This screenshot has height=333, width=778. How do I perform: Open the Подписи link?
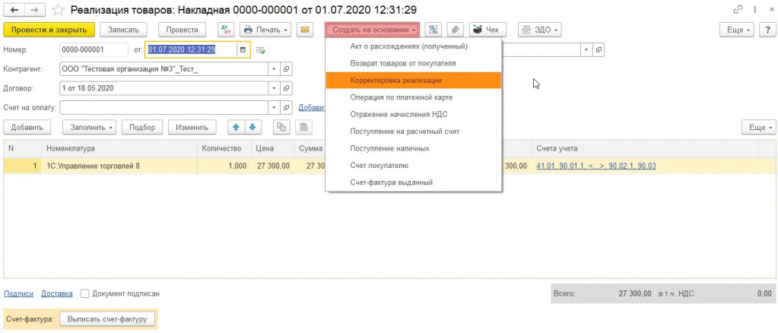19,293
